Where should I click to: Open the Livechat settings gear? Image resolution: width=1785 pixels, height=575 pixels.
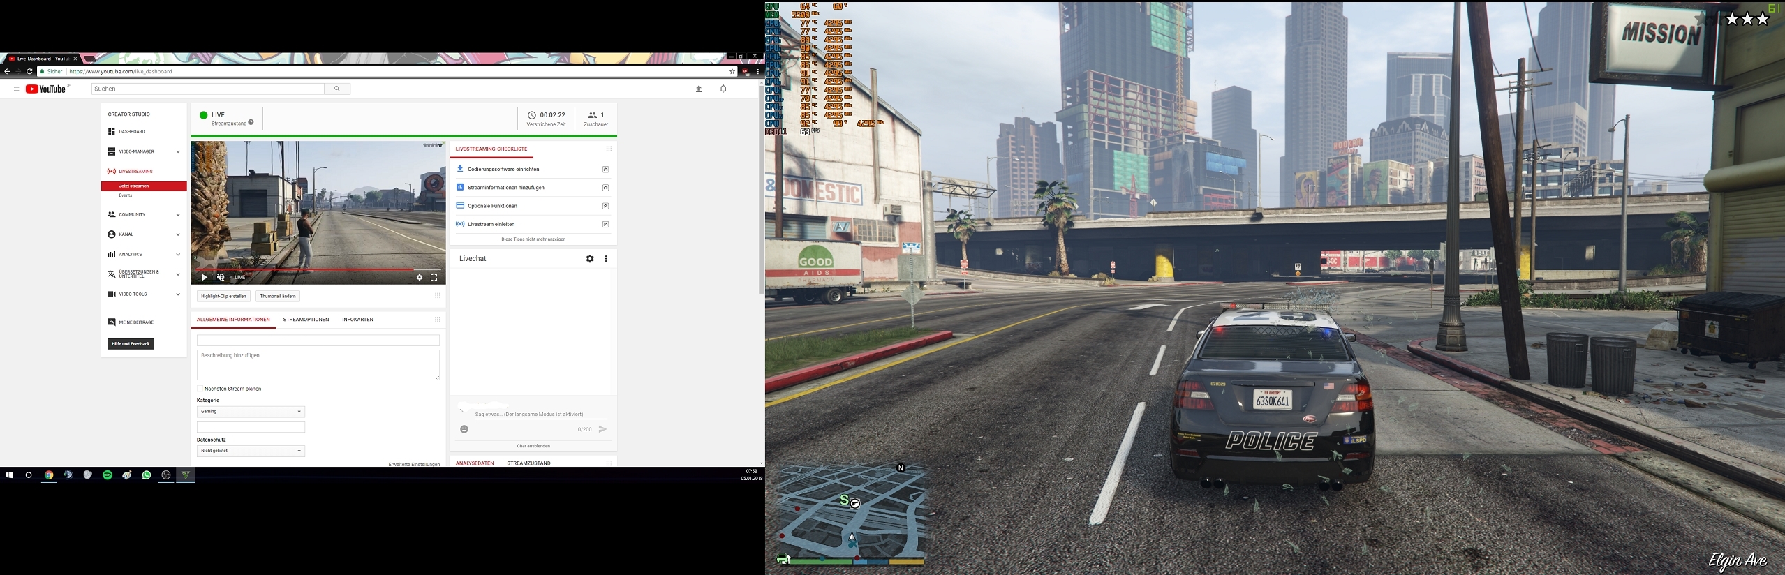[x=590, y=258]
